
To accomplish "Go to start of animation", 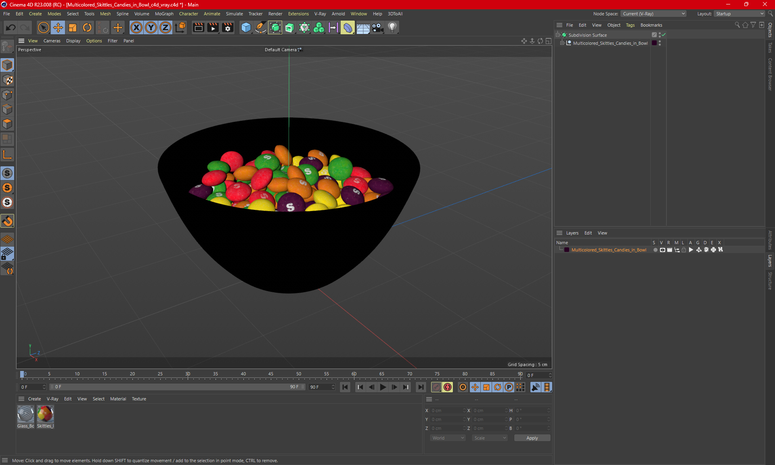I will (345, 387).
